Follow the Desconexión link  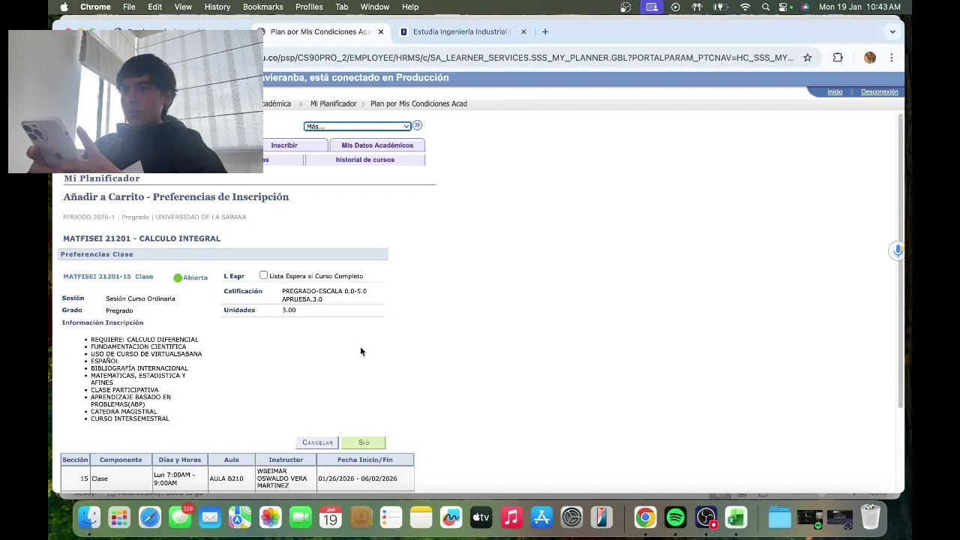(880, 91)
